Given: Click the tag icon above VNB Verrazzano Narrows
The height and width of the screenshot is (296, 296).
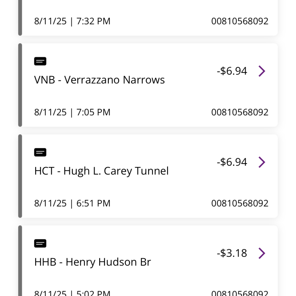Looking at the screenshot, I should [x=40, y=61].
